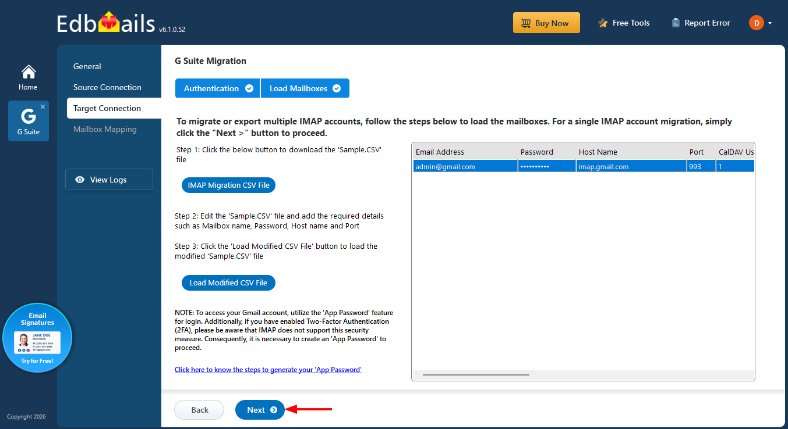Click the Next button to proceed
Image resolution: width=788 pixels, height=429 pixels.
pyautogui.click(x=260, y=410)
